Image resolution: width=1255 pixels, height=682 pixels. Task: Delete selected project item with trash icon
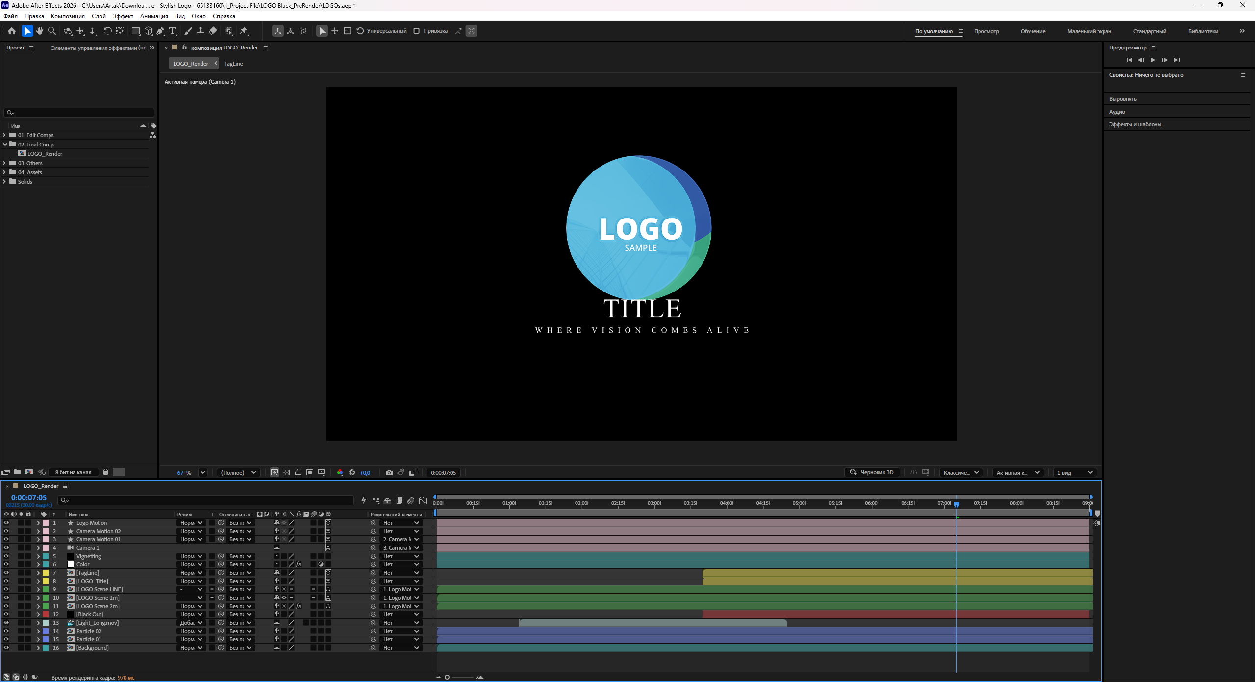pyautogui.click(x=105, y=472)
